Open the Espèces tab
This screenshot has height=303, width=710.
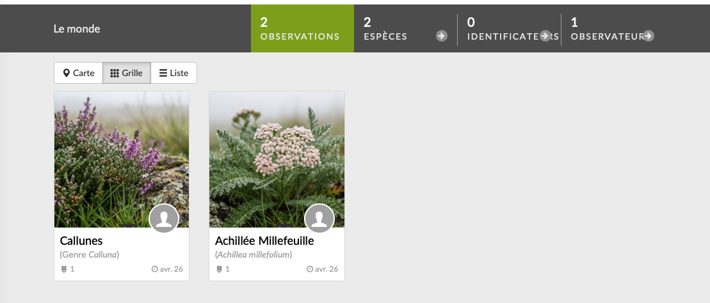pyautogui.click(x=406, y=29)
